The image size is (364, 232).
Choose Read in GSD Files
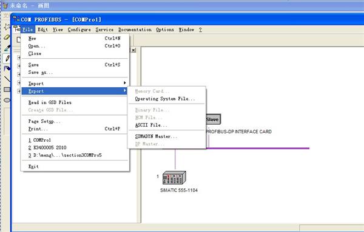click(x=50, y=102)
